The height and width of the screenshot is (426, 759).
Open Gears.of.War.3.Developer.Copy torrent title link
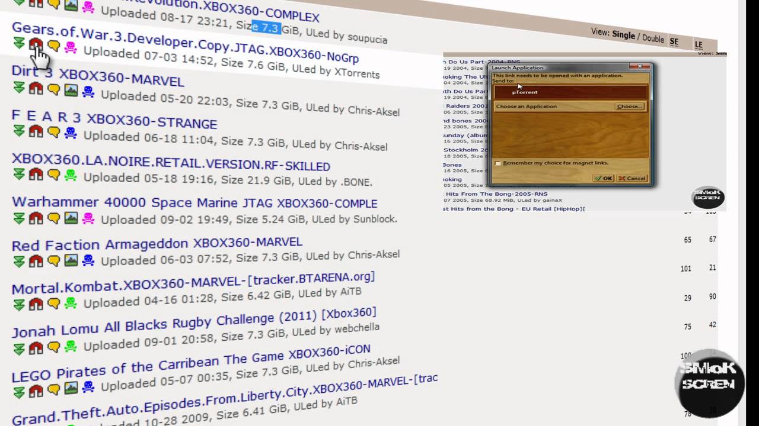click(185, 42)
